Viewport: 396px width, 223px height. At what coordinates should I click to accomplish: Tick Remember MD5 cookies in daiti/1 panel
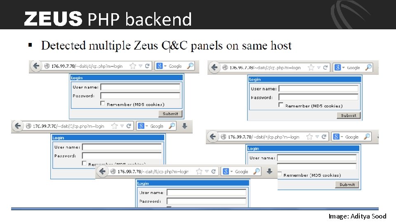click(x=103, y=103)
